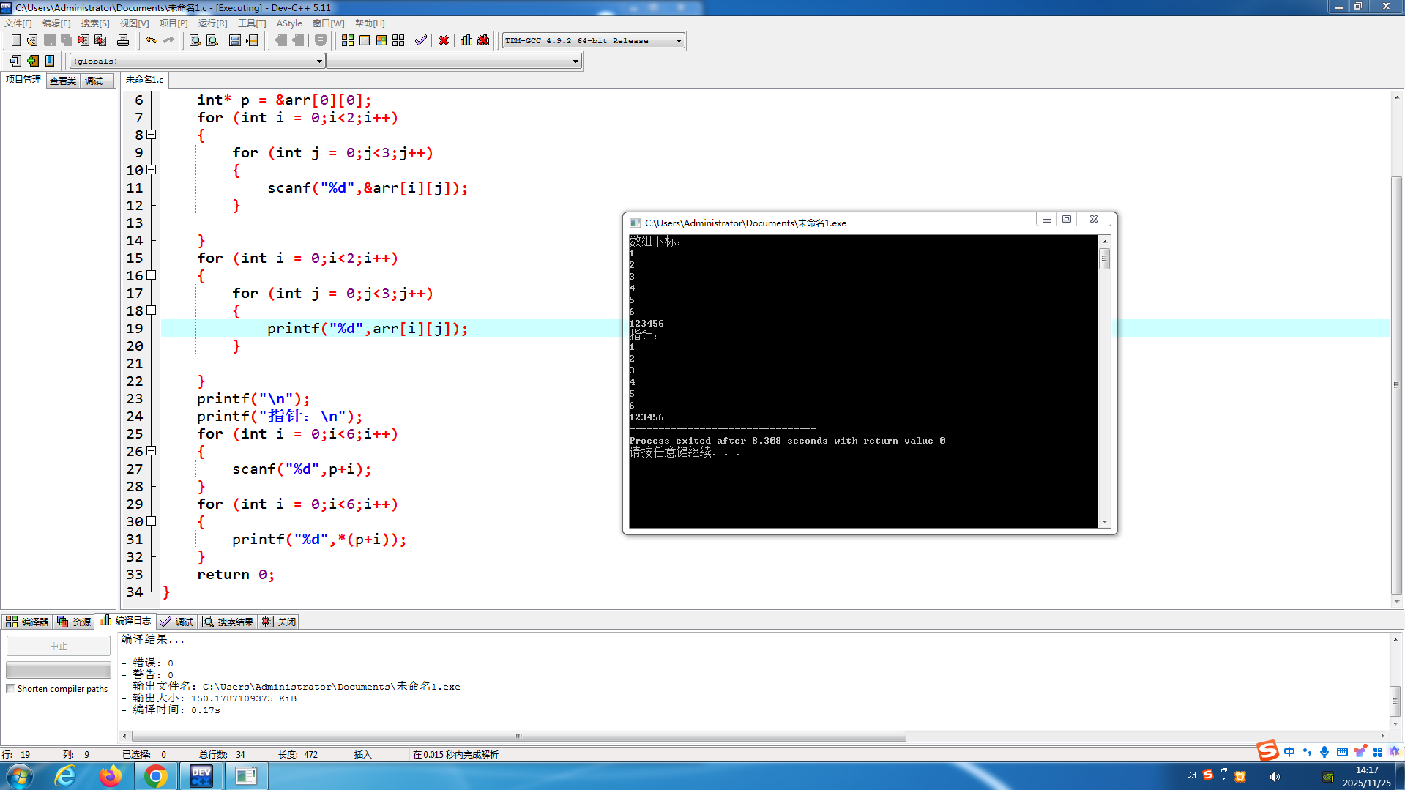The width and height of the screenshot is (1405, 790).
Task: Switch to the 资源 bottom tab
Action: [x=74, y=622]
